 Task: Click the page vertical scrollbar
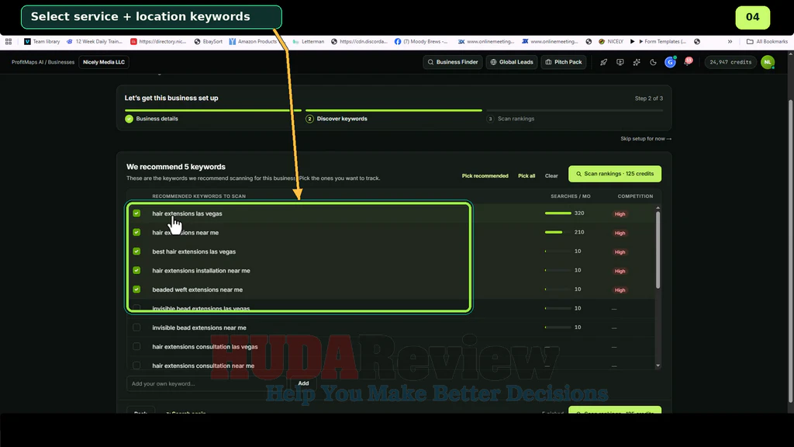click(x=790, y=251)
